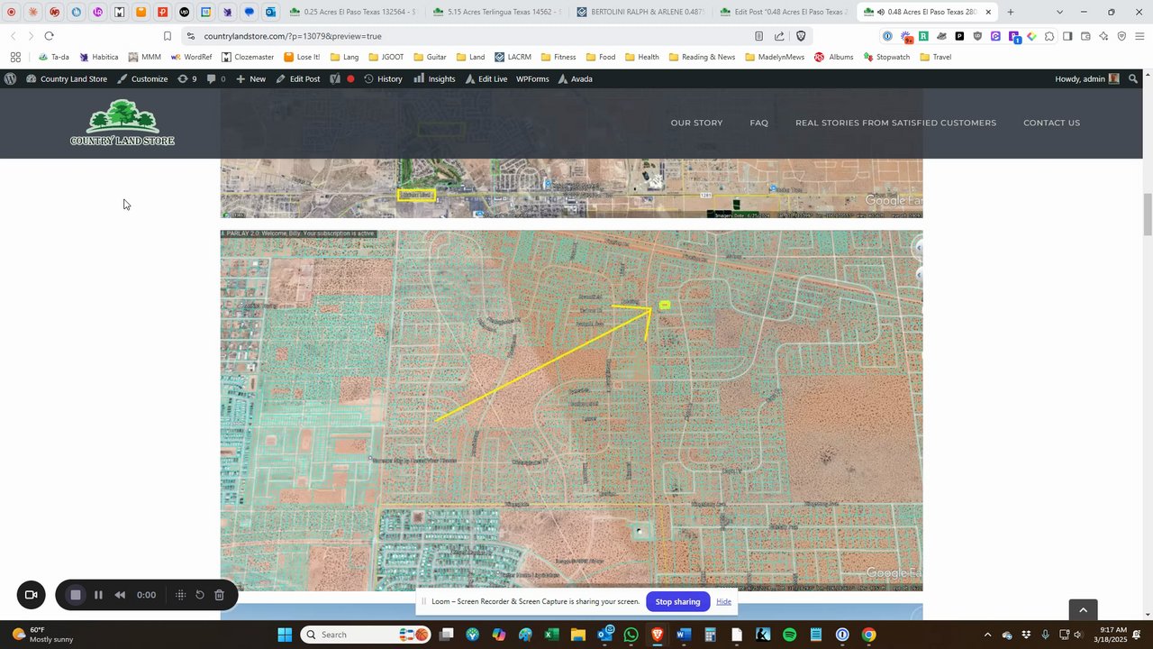Switch to 0.25 Acres El Paso Texas tab
The width and height of the screenshot is (1153, 649).
[352, 12]
